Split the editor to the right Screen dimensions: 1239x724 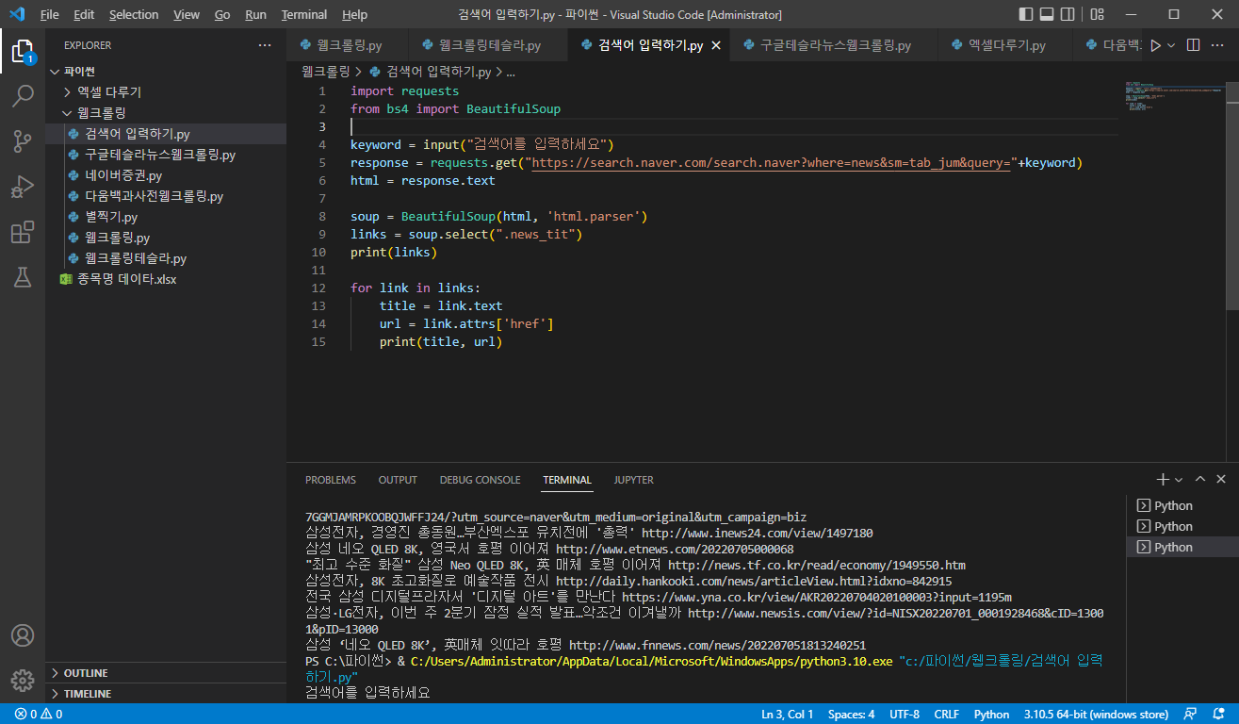click(x=1193, y=45)
